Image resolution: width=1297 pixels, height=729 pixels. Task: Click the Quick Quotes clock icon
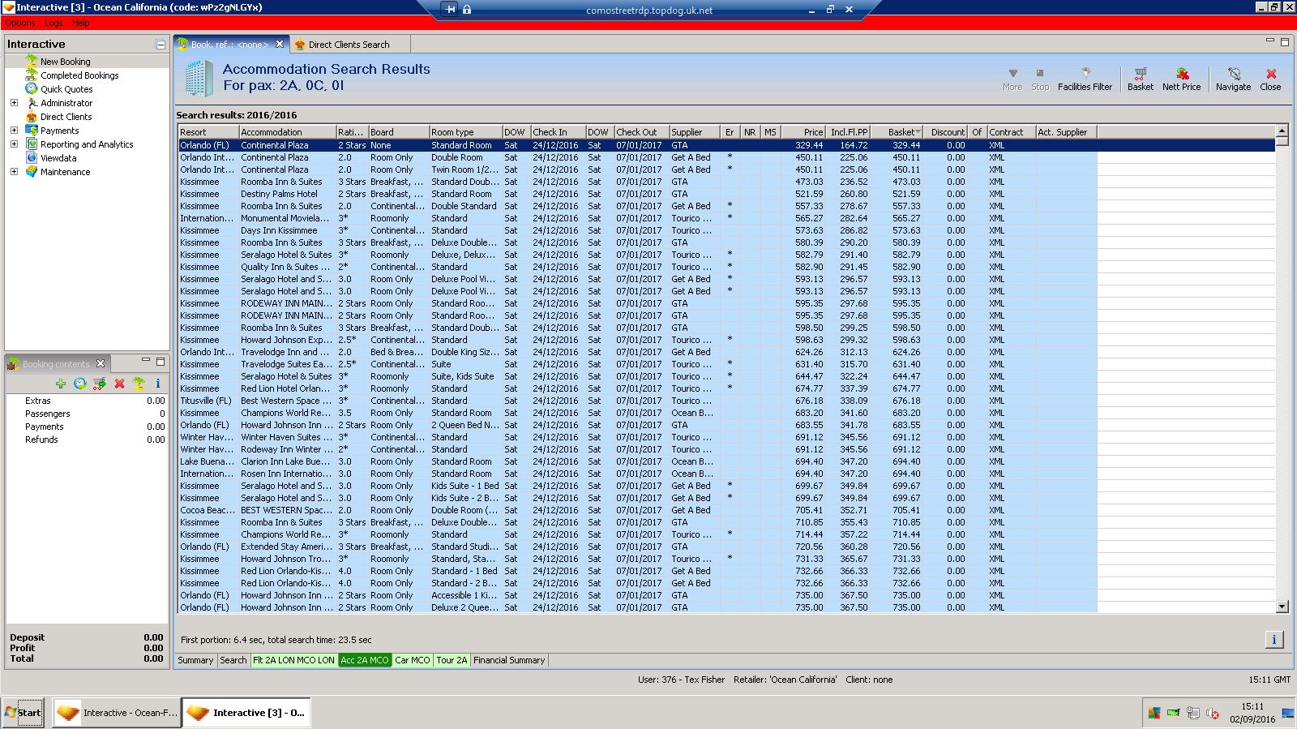pos(32,88)
